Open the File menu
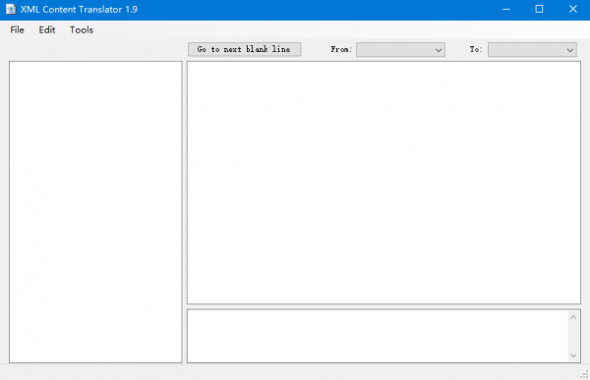Image resolution: width=590 pixels, height=380 pixels. pyautogui.click(x=17, y=30)
